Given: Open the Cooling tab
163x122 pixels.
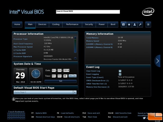Looking at the screenshot, I should pyautogui.click(x=56, y=25).
